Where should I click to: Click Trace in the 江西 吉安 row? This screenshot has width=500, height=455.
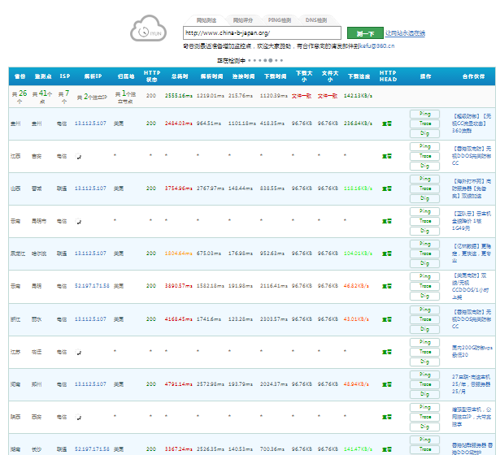[424, 156]
